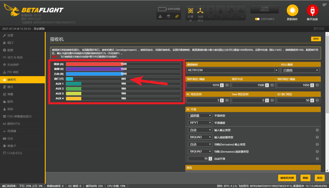Click help icon beside 摇杆中点 value
The width and height of the screenshot is (329, 188).
tap(272, 85)
